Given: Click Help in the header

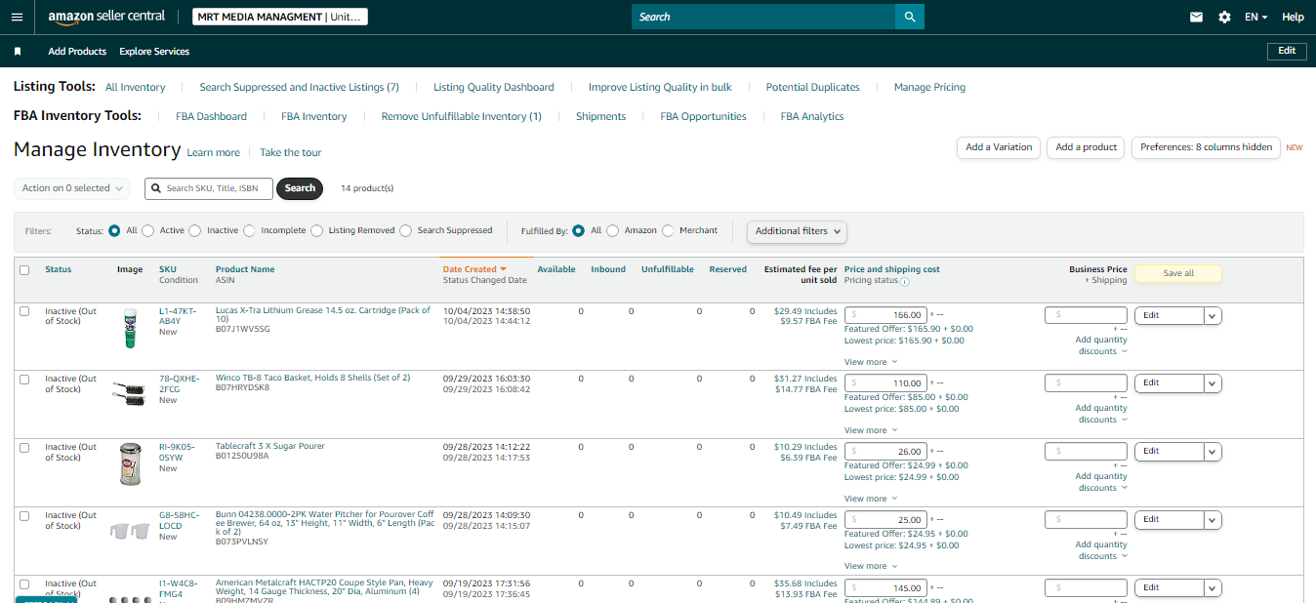Looking at the screenshot, I should pos(1293,17).
